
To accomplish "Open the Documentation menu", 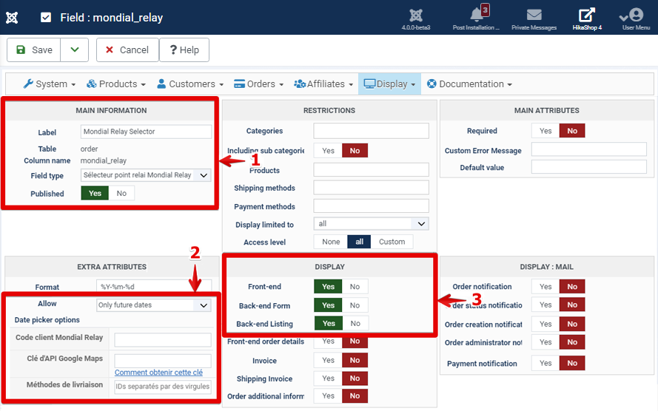I will [469, 84].
